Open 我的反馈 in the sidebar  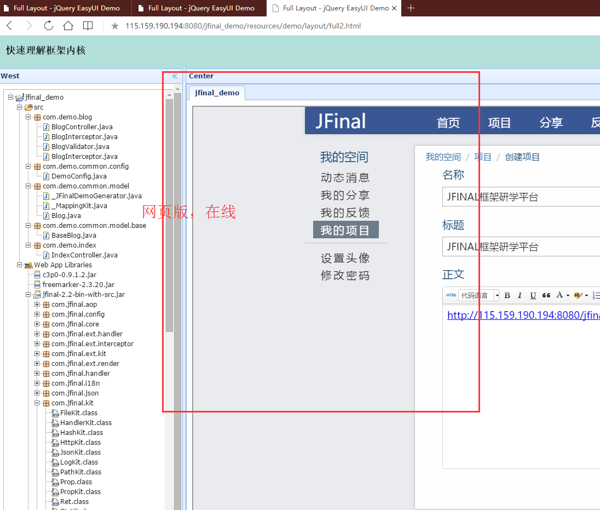[x=345, y=213]
